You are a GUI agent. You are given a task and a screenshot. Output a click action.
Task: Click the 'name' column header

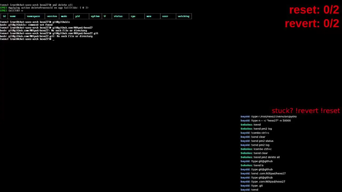click(x=13, y=16)
